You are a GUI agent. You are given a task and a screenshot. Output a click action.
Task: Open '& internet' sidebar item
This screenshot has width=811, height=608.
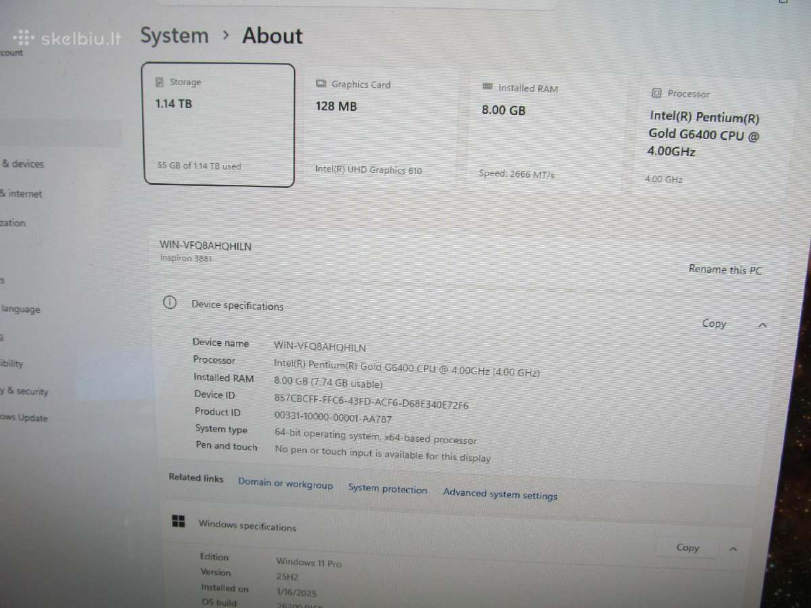coord(21,193)
